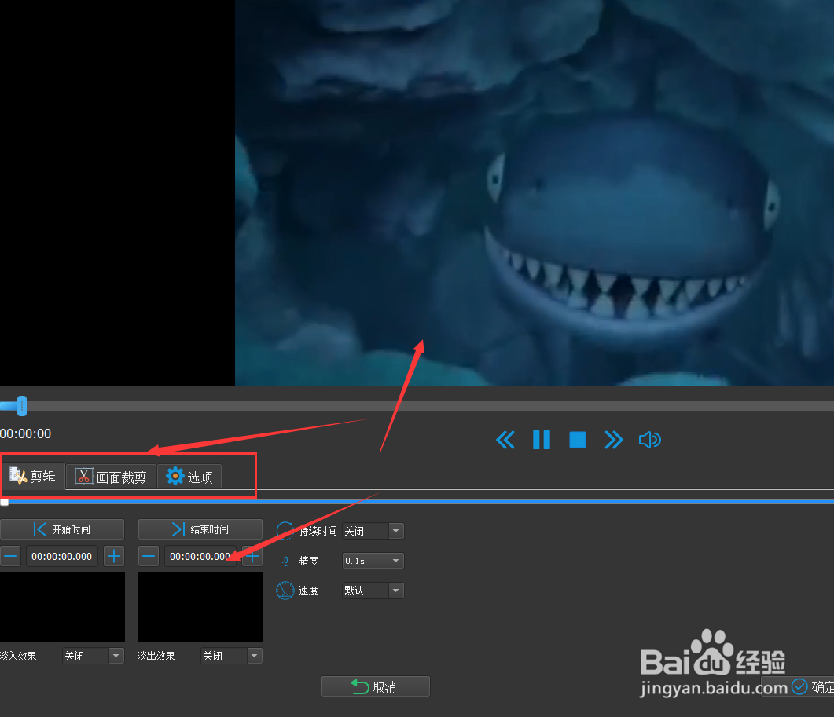Screen dimensions: 834x717
Task: Click the 速度 speedometer icon
Action: click(285, 591)
